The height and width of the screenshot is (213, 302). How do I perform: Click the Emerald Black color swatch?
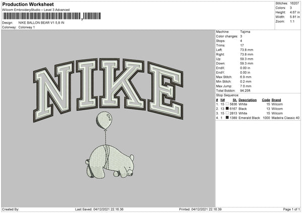pos(227,118)
